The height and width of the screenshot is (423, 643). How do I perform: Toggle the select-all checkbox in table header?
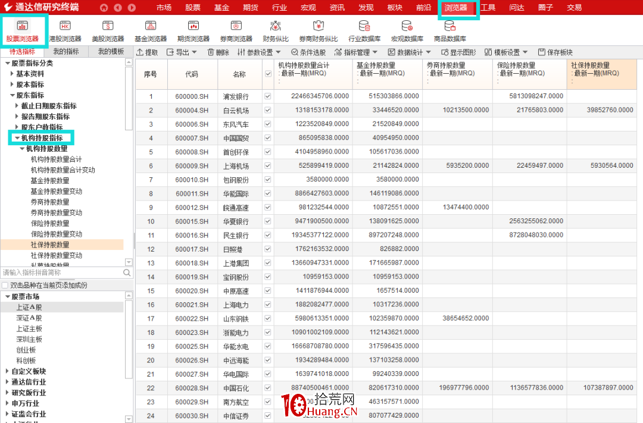(268, 74)
